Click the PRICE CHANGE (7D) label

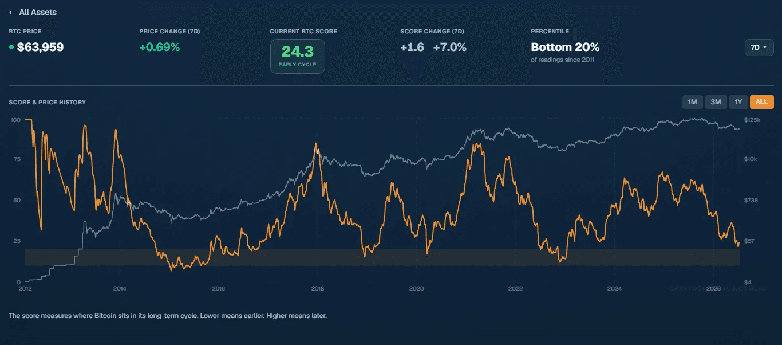click(169, 32)
